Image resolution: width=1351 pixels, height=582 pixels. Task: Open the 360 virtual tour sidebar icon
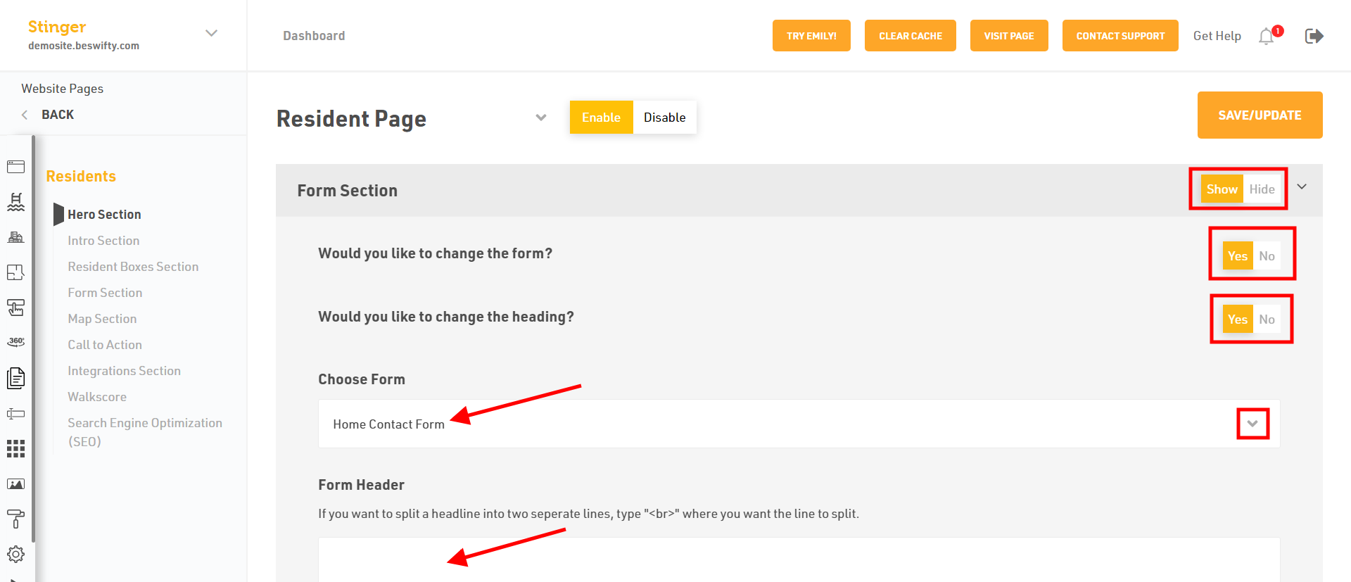coord(15,342)
